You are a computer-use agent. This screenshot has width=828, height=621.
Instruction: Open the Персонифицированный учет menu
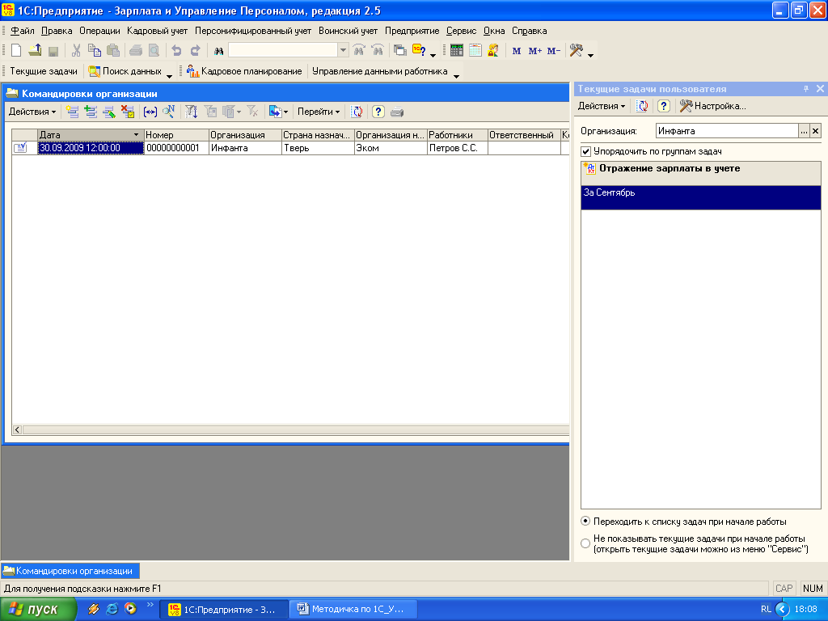253,31
